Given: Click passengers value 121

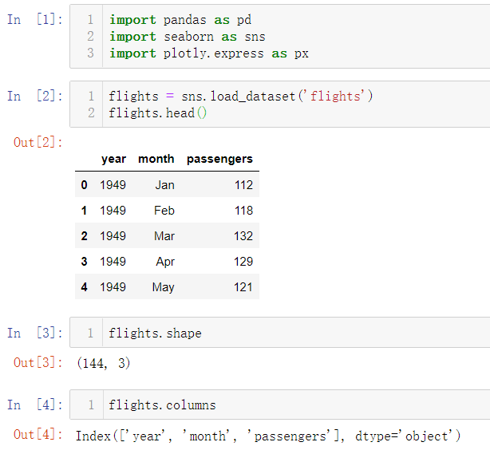Looking at the screenshot, I should (x=243, y=287).
